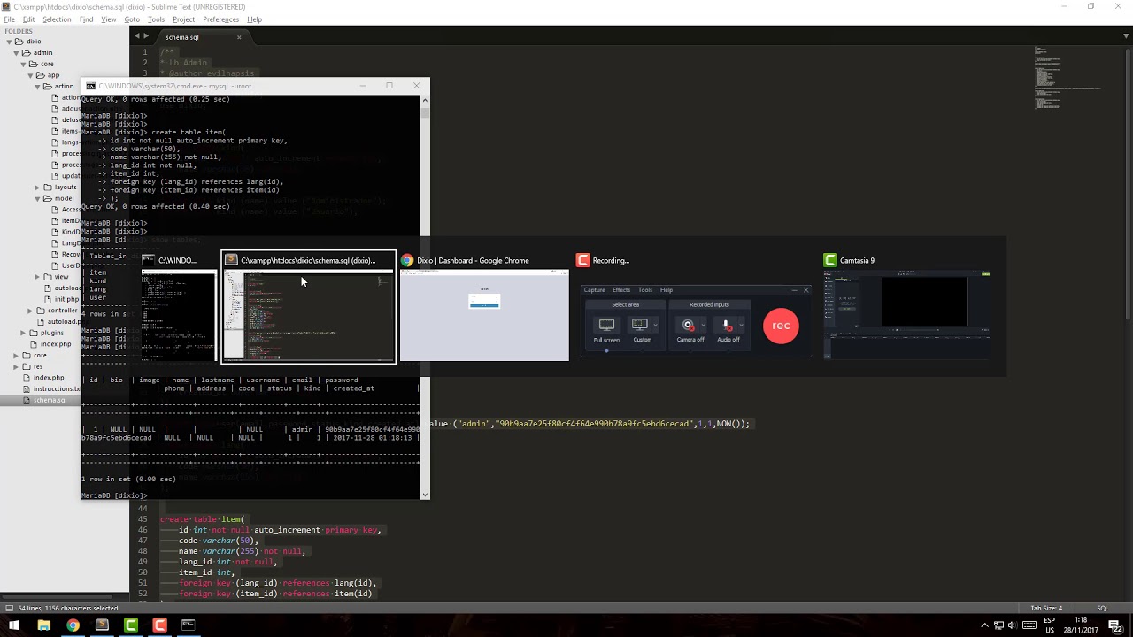Expand the view folder arrow

point(37,277)
